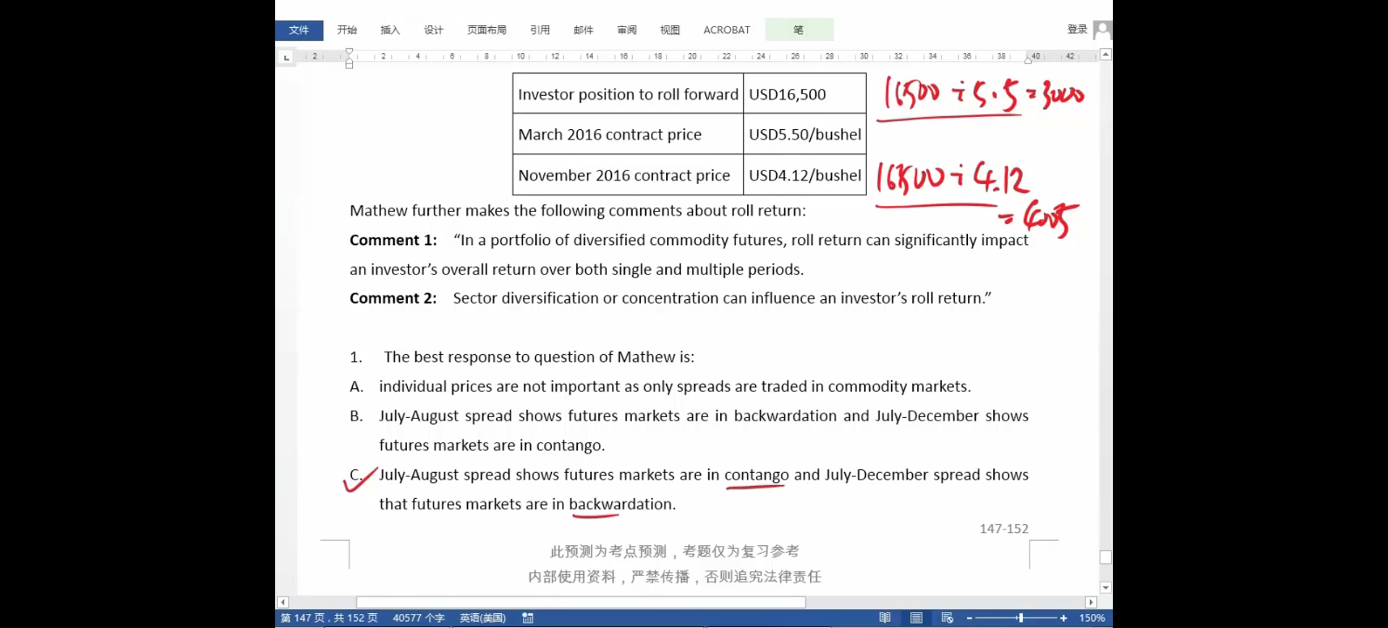
Task: Open word count 40577 个字 dialog
Action: point(418,618)
